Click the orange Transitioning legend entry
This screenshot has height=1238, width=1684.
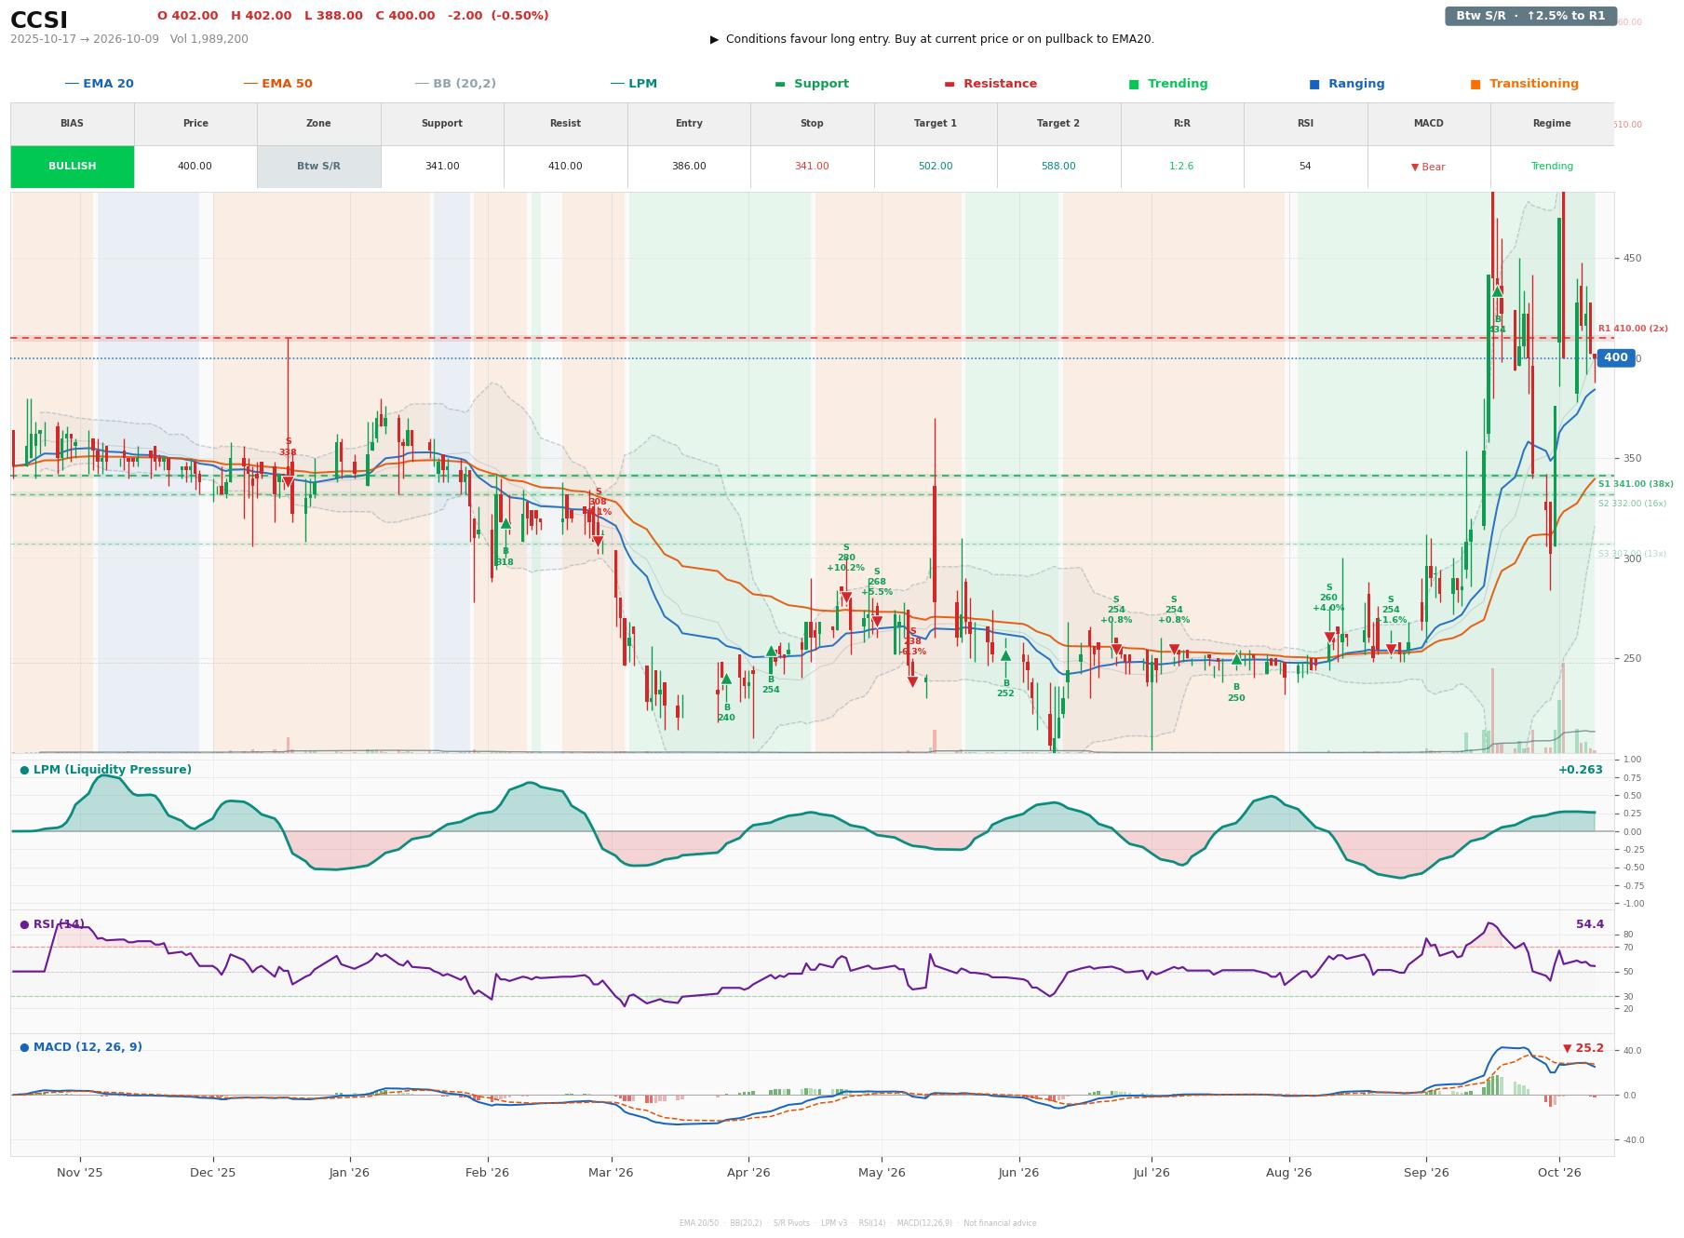point(1525,84)
